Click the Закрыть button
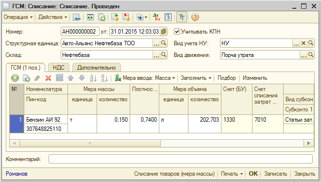The height and width of the screenshot is (182, 321). (304, 174)
